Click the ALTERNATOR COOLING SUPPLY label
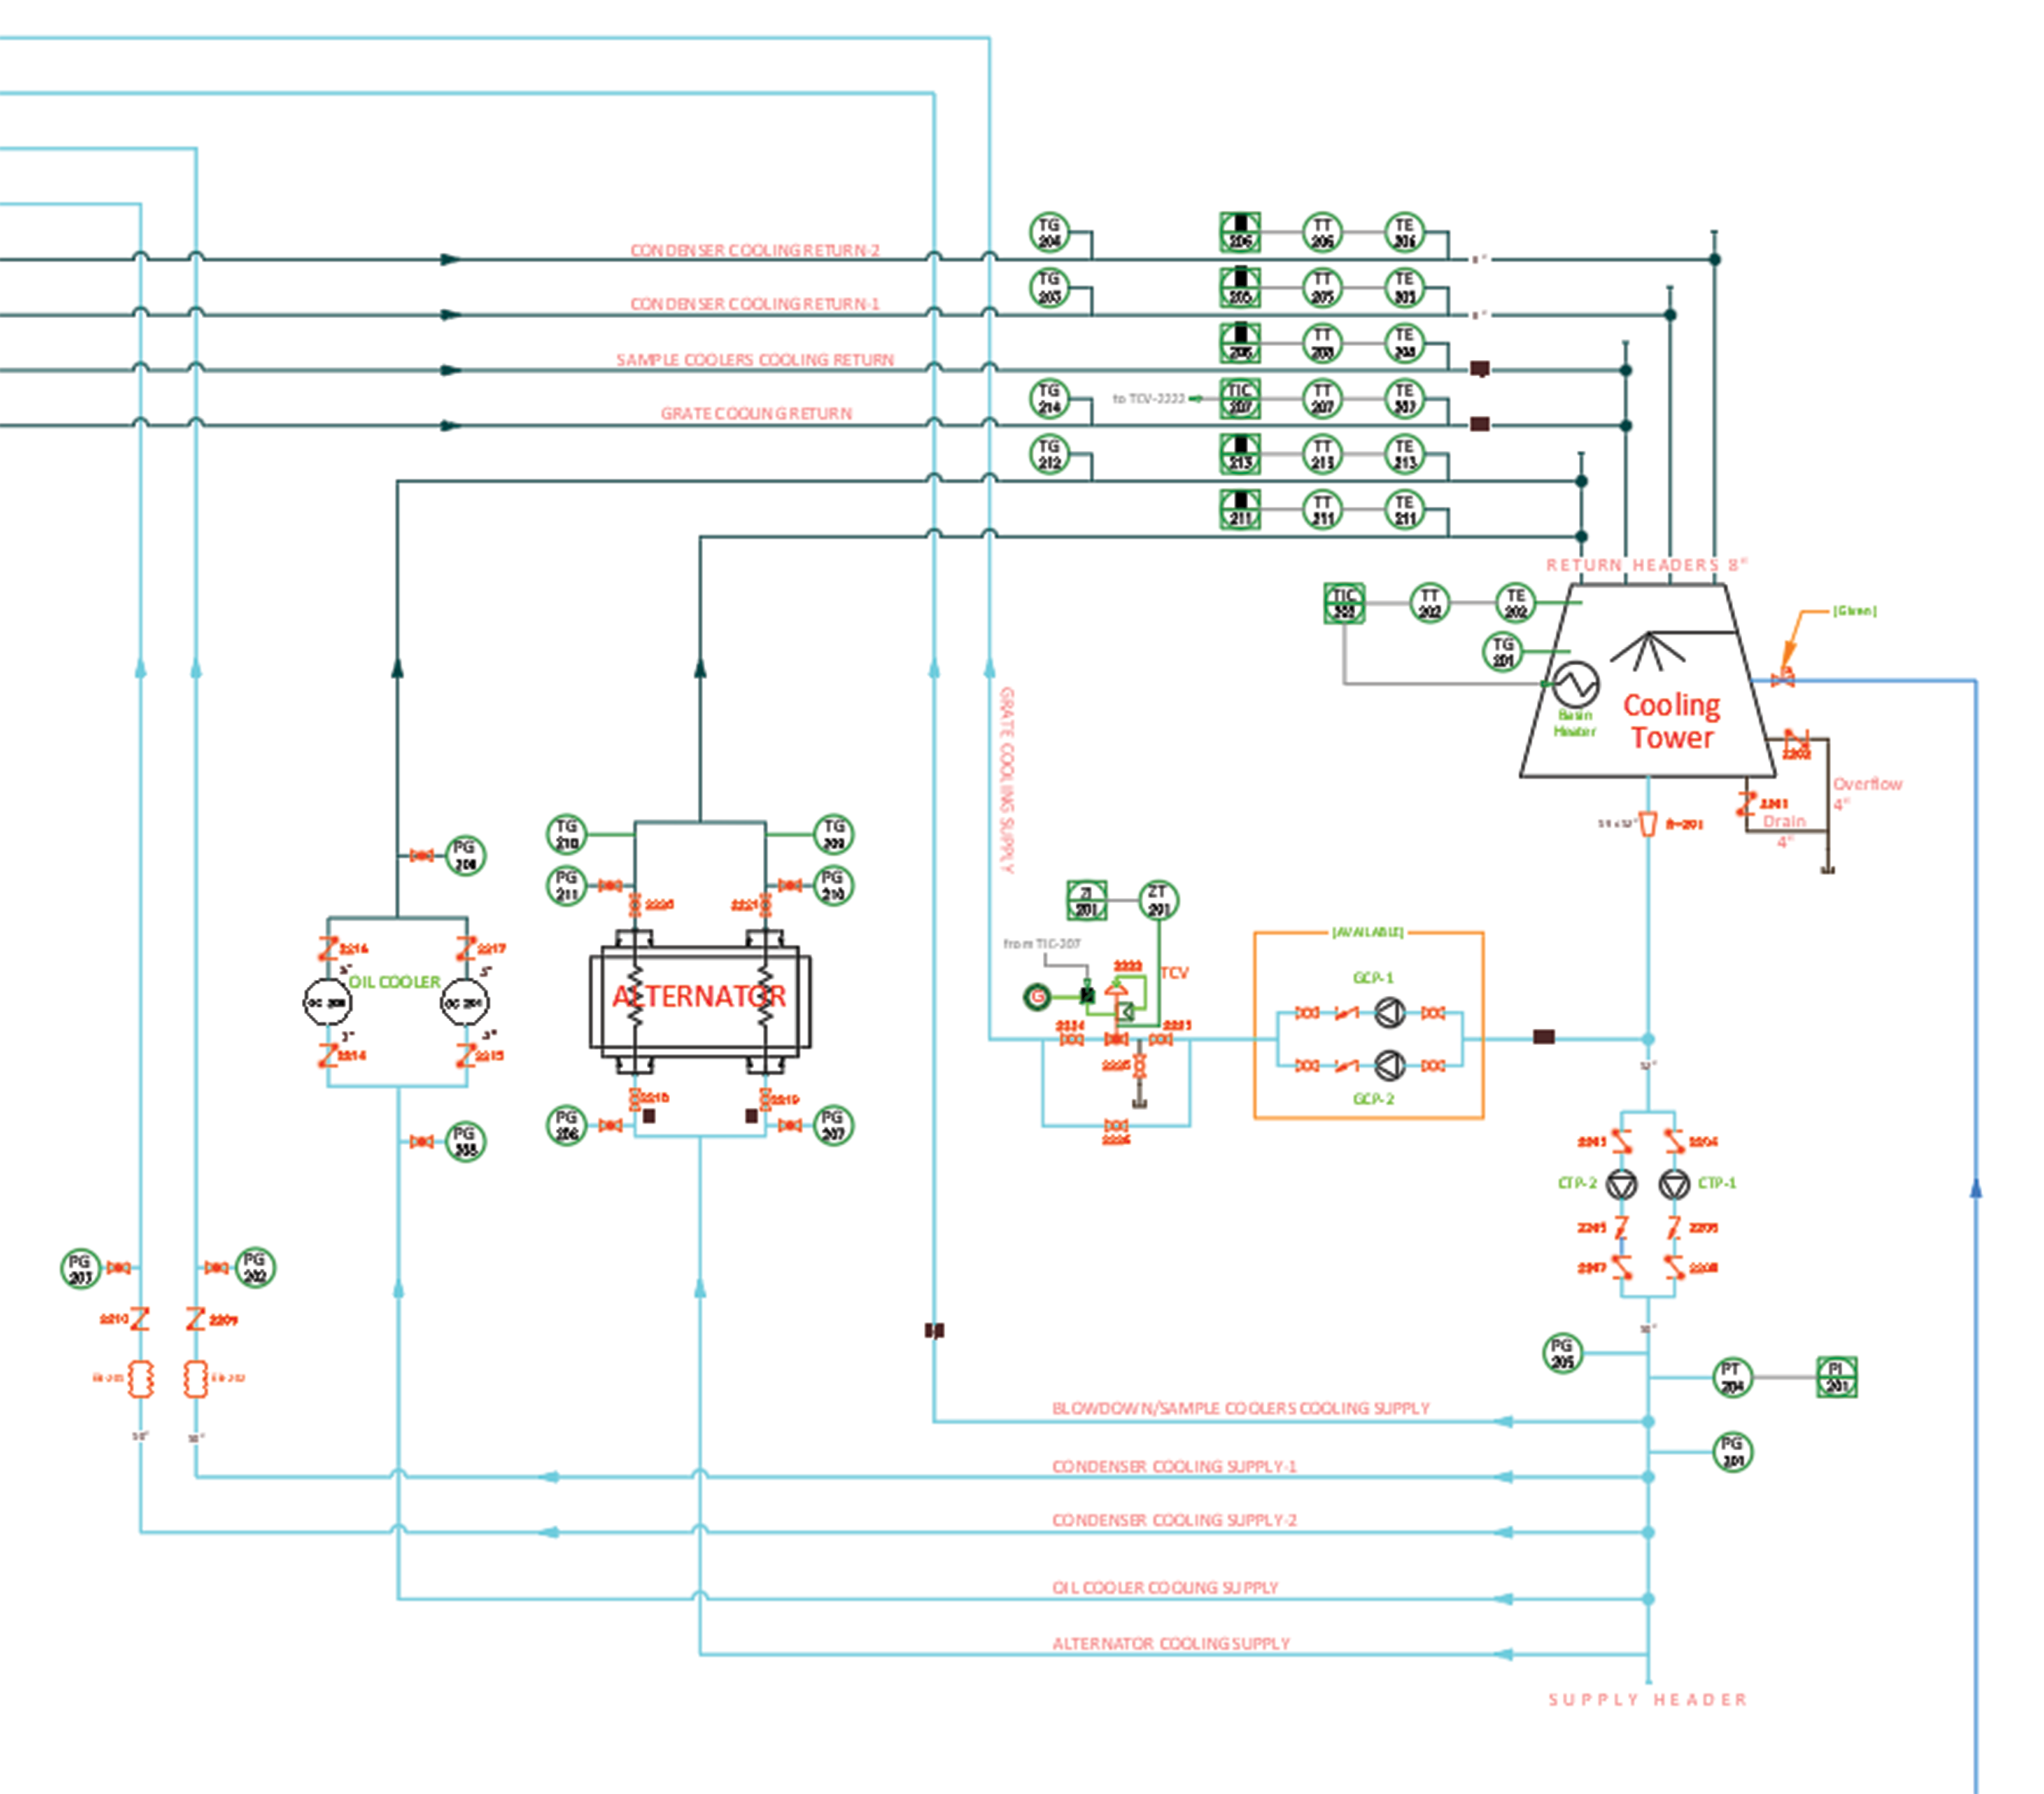Viewport: 2044px width, 1794px height. click(1171, 1643)
